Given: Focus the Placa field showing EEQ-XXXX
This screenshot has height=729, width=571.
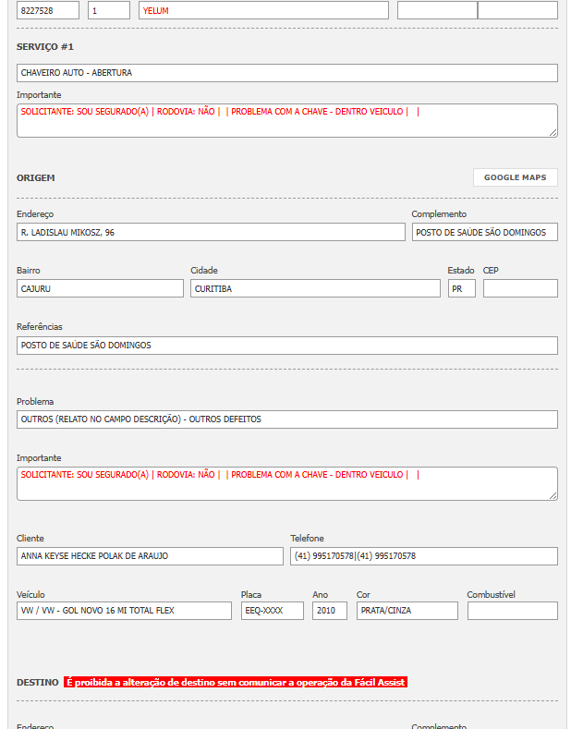Looking at the screenshot, I should (272, 611).
